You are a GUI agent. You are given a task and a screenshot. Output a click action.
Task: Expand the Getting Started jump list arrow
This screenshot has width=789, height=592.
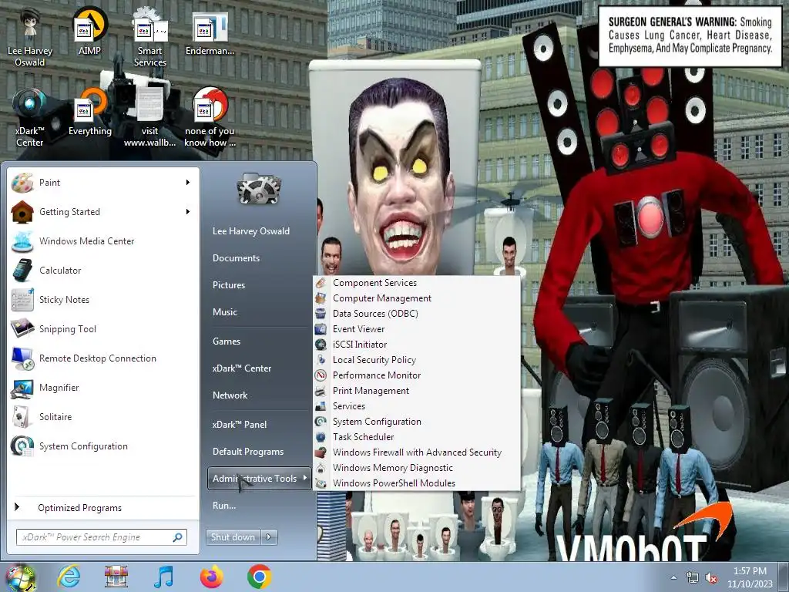(188, 211)
